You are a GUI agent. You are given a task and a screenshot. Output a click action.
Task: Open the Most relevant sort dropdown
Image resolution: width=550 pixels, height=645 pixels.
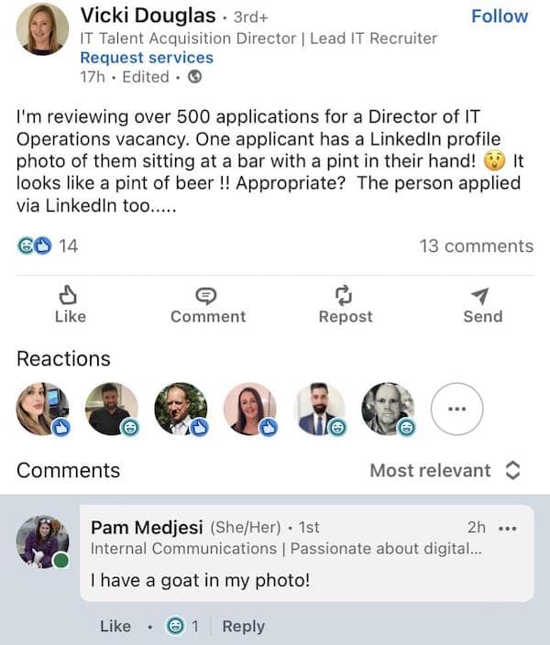pyautogui.click(x=445, y=470)
